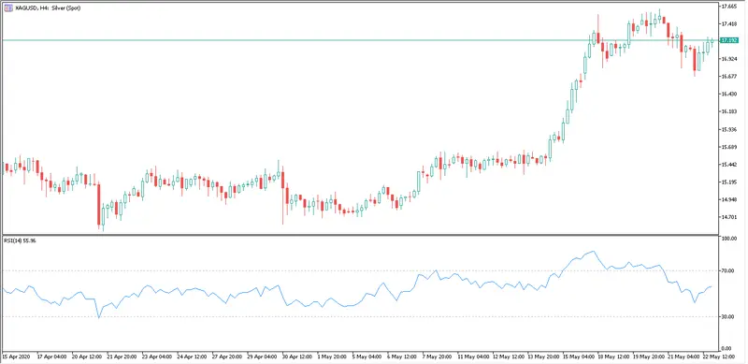Click the 15.442 price scale label

point(728,165)
